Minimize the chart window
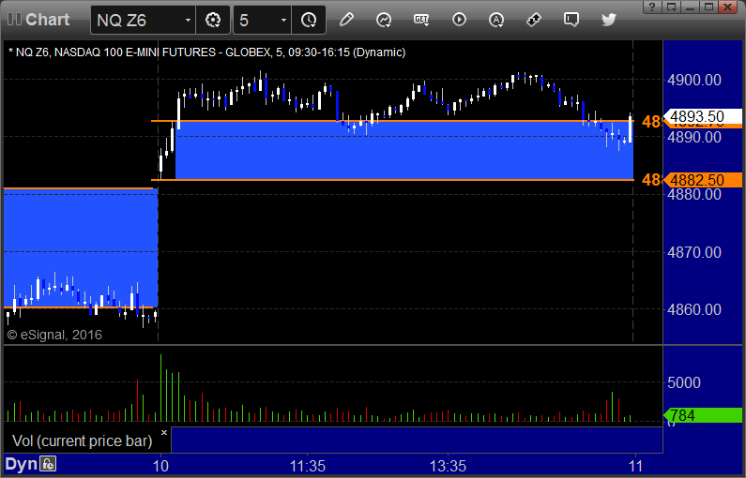The height and width of the screenshot is (478, 746). tap(690, 7)
